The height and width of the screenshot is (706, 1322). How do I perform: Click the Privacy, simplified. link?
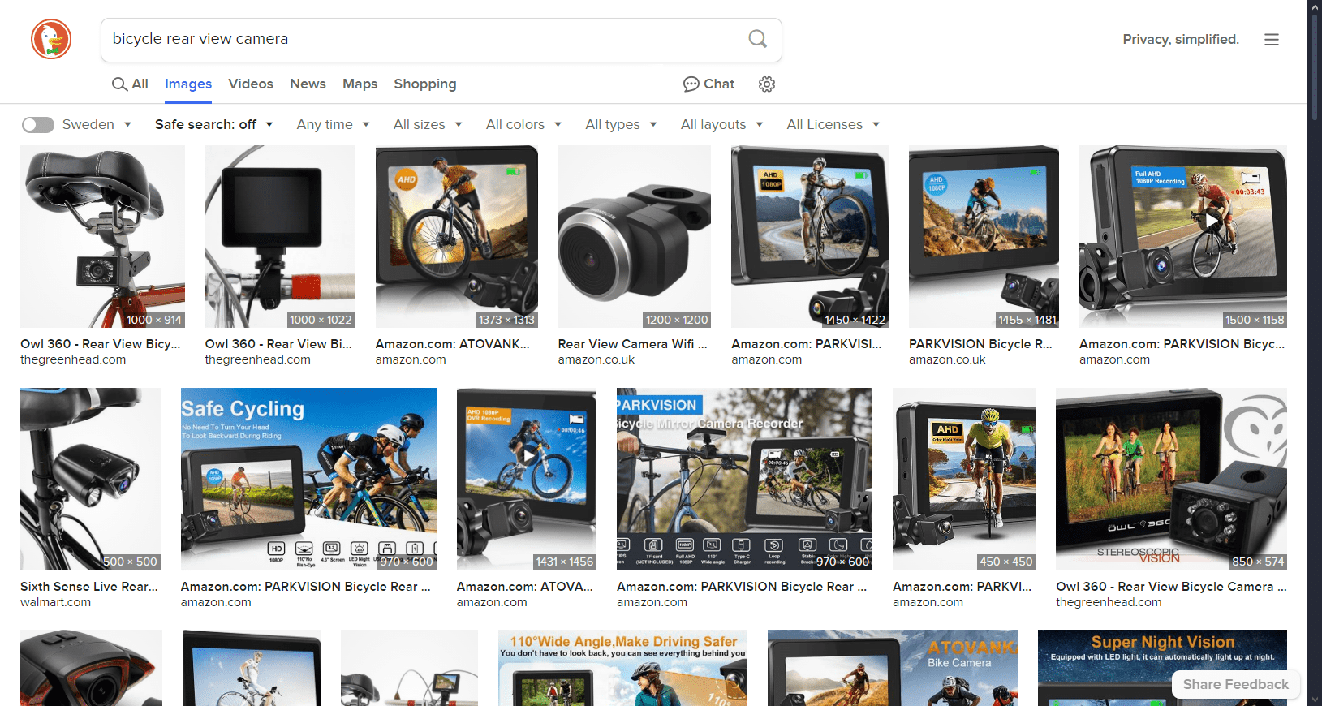[x=1181, y=39]
